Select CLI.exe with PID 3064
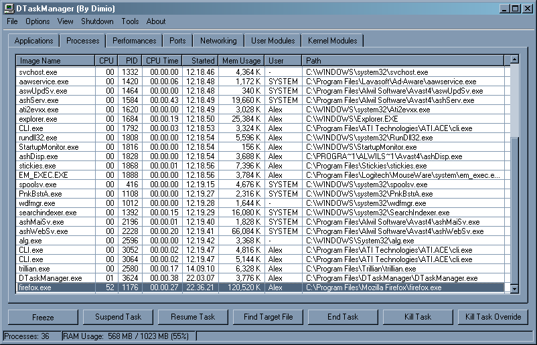Viewport: 537px width, 345px height. [260, 259]
